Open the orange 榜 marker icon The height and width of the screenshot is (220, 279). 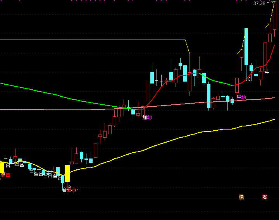coord(241,197)
